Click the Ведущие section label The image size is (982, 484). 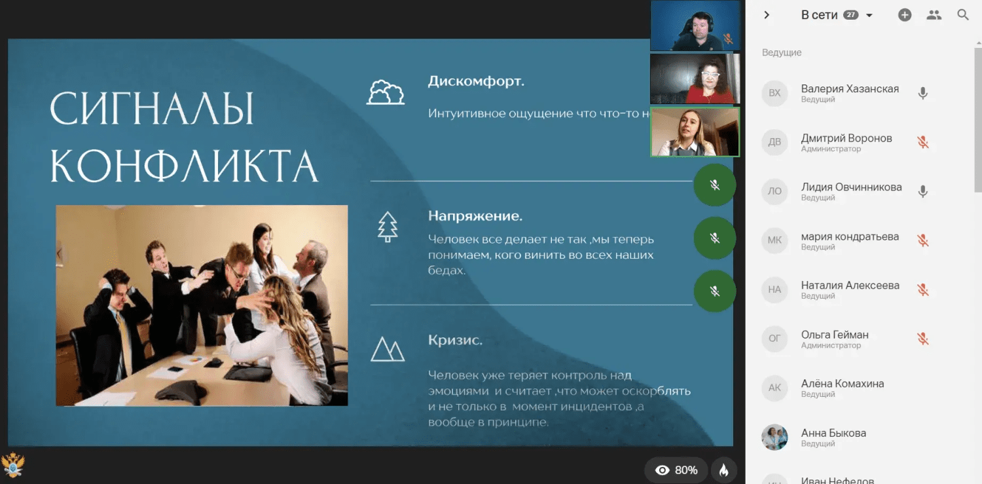pos(782,52)
